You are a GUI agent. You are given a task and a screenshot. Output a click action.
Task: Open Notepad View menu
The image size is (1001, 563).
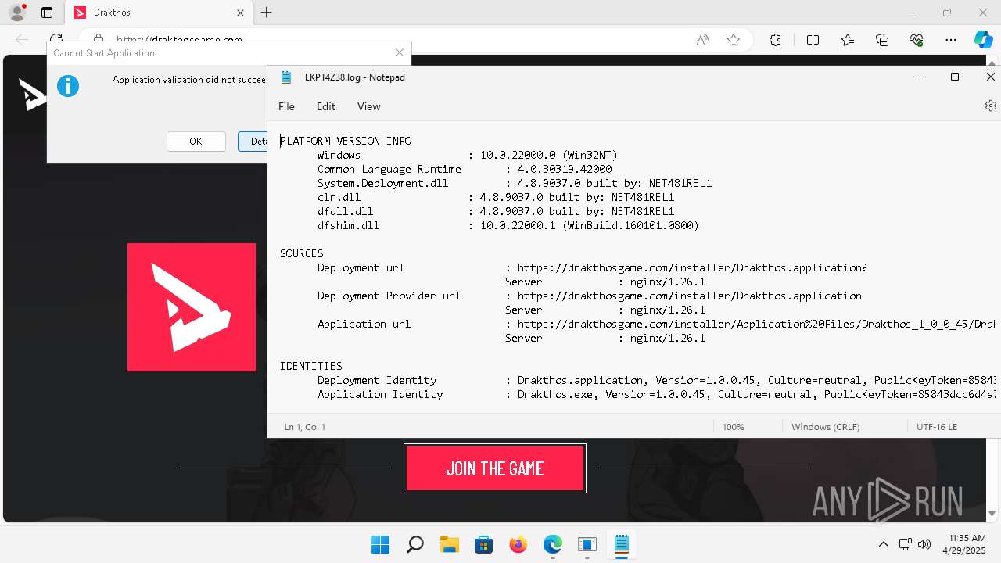tap(368, 106)
